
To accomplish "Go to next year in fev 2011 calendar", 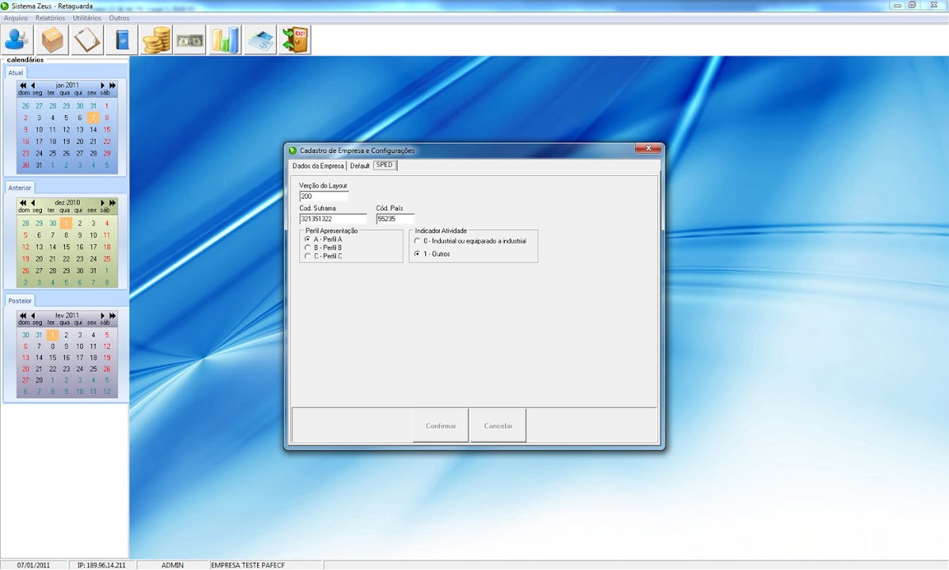I will (112, 316).
